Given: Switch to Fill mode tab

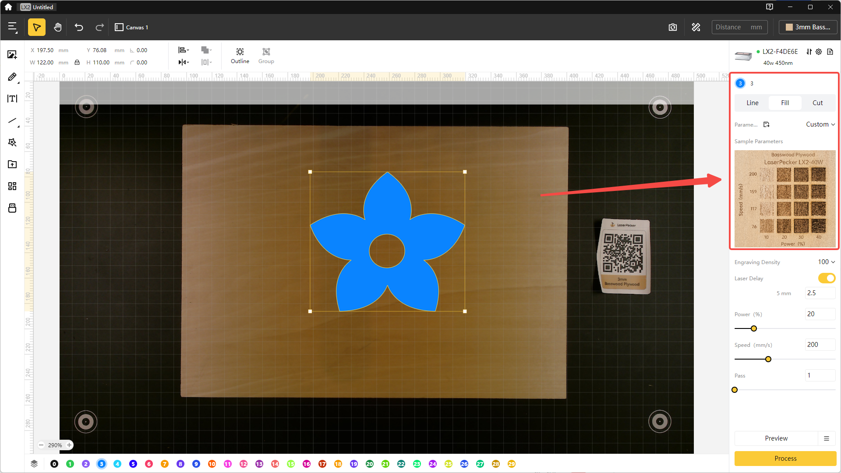Looking at the screenshot, I should pyautogui.click(x=785, y=103).
